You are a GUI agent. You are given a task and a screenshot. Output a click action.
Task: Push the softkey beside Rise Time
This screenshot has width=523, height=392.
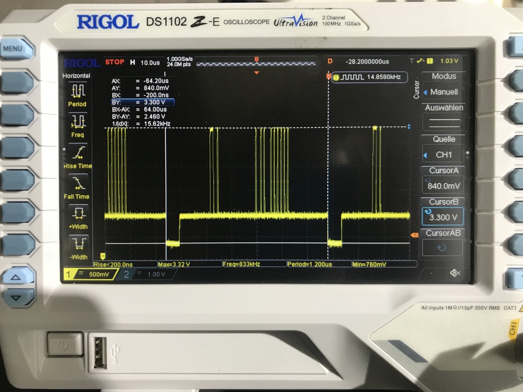pyautogui.click(x=17, y=148)
